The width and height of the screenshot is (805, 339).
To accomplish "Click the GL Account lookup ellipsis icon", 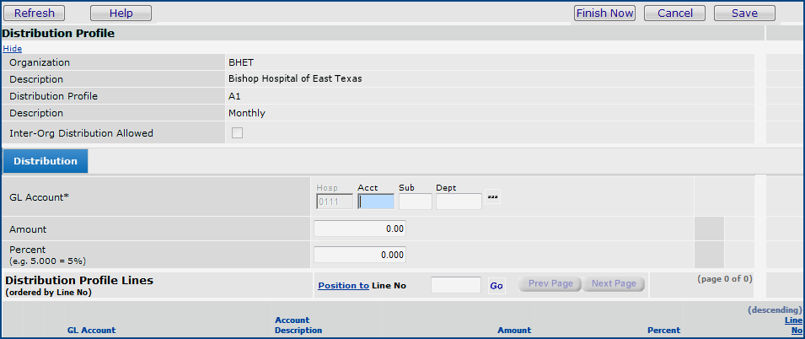I will pos(493,197).
